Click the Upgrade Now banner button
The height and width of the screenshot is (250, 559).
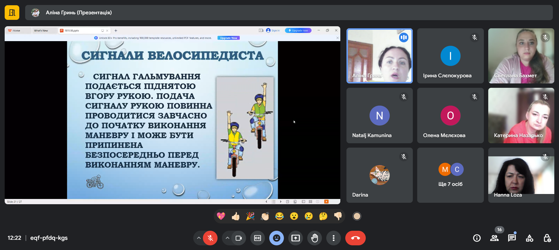click(228, 38)
